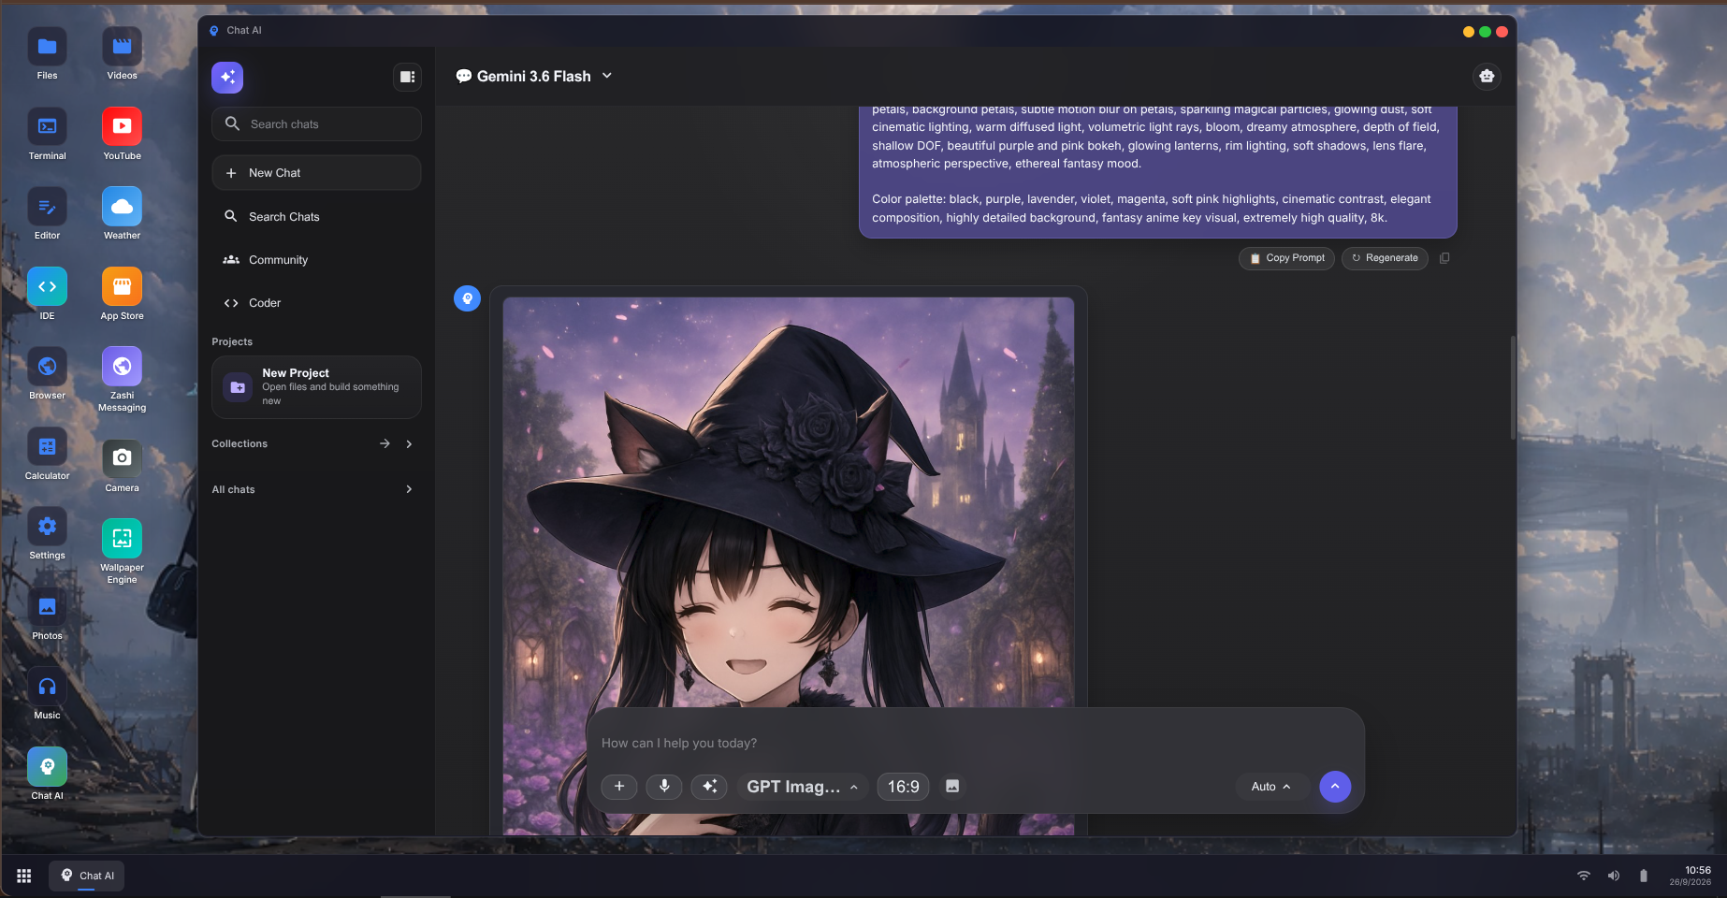Open the Auto mode dropdown

tap(1270, 787)
